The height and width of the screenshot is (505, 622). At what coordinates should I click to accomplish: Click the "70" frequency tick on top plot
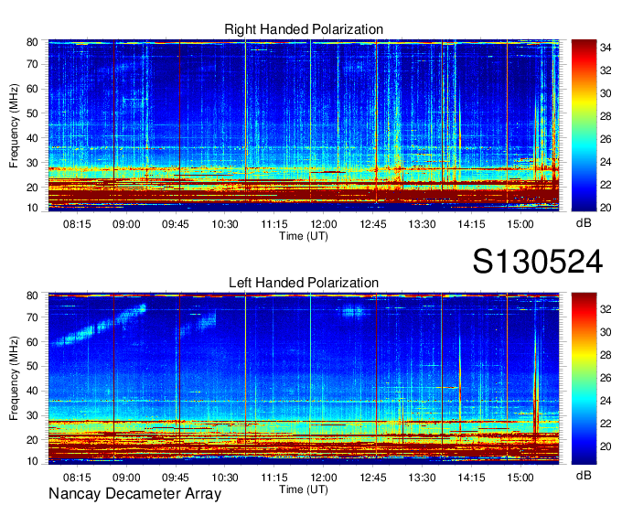pyautogui.click(x=32, y=64)
